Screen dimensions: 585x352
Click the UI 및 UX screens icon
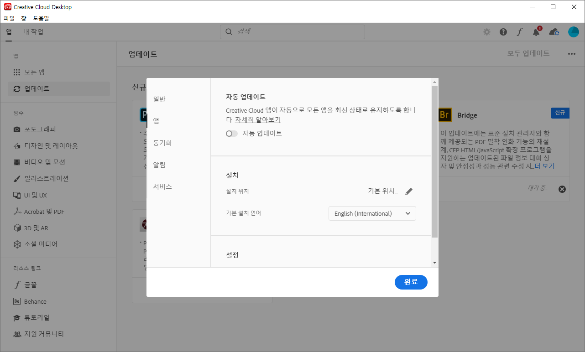[17, 195]
